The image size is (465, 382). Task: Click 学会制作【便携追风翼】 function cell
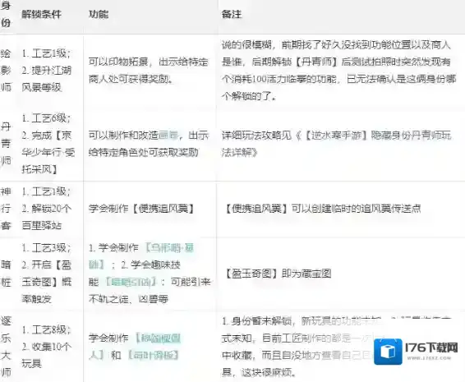(x=142, y=209)
